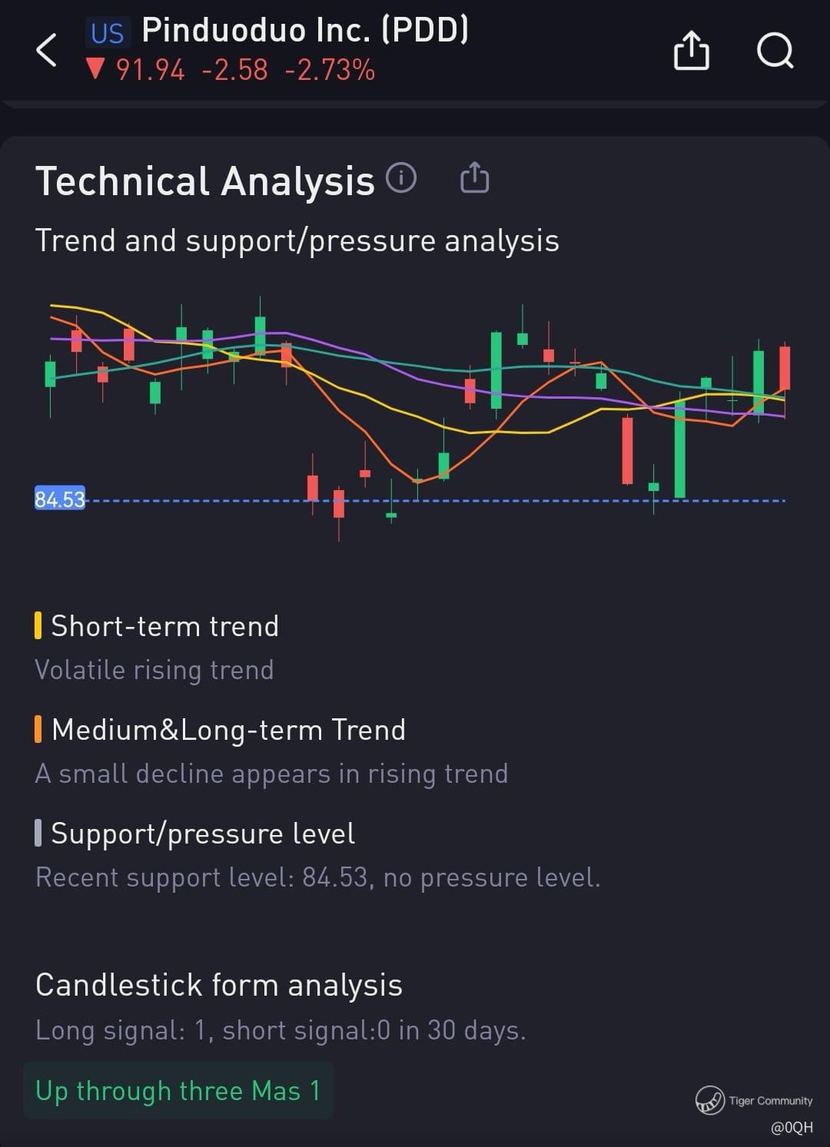
Task: Select the Support/pressure level heading
Action: click(203, 834)
